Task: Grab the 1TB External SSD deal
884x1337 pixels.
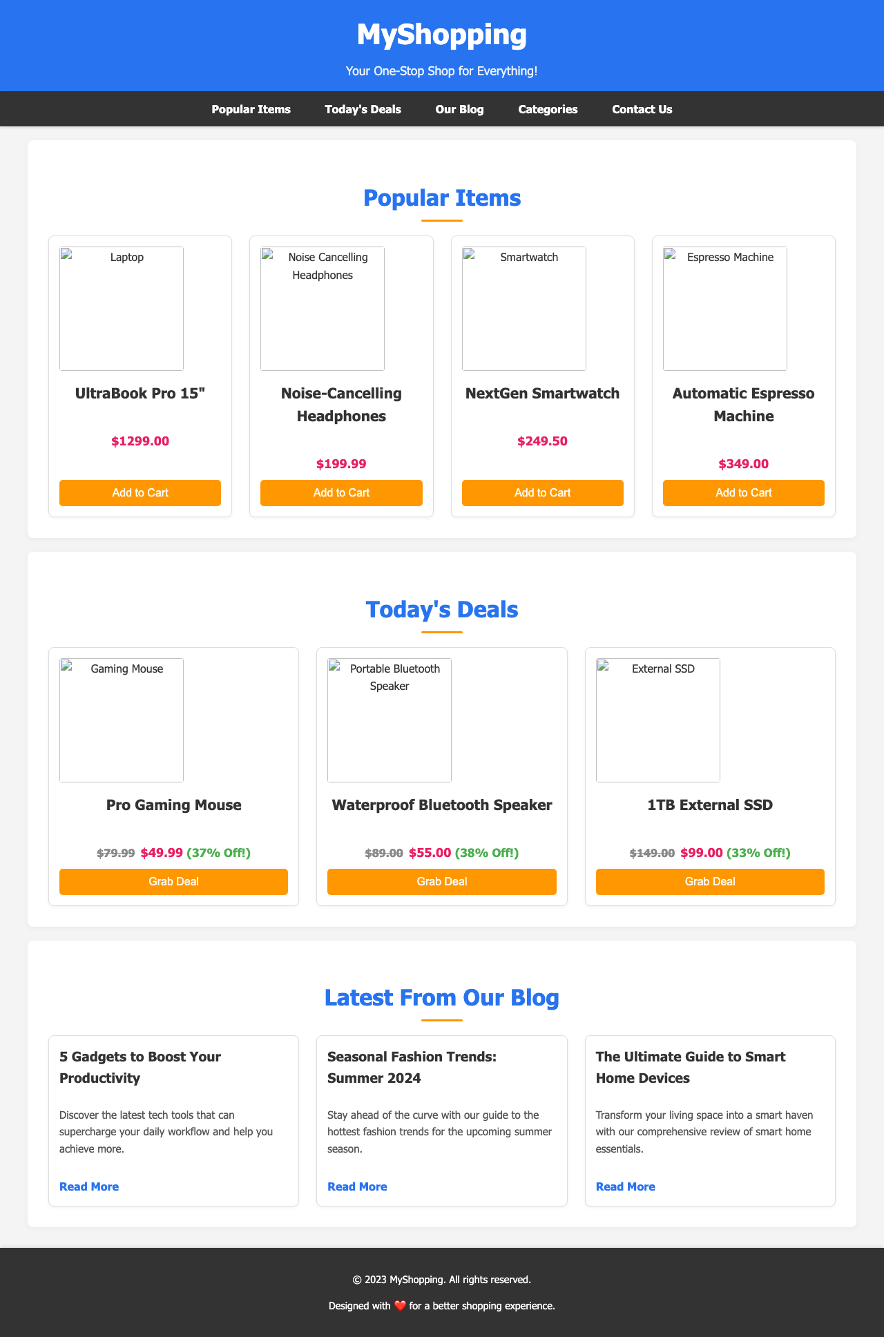Action: [x=710, y=881]
